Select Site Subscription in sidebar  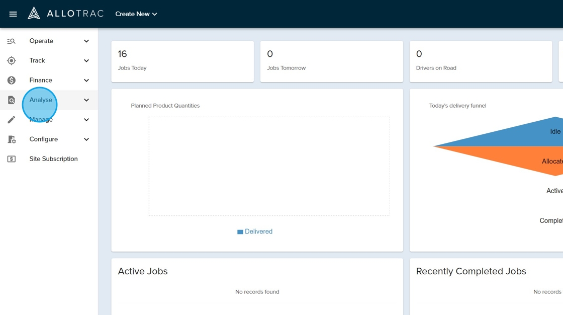[x=53, y=159]
